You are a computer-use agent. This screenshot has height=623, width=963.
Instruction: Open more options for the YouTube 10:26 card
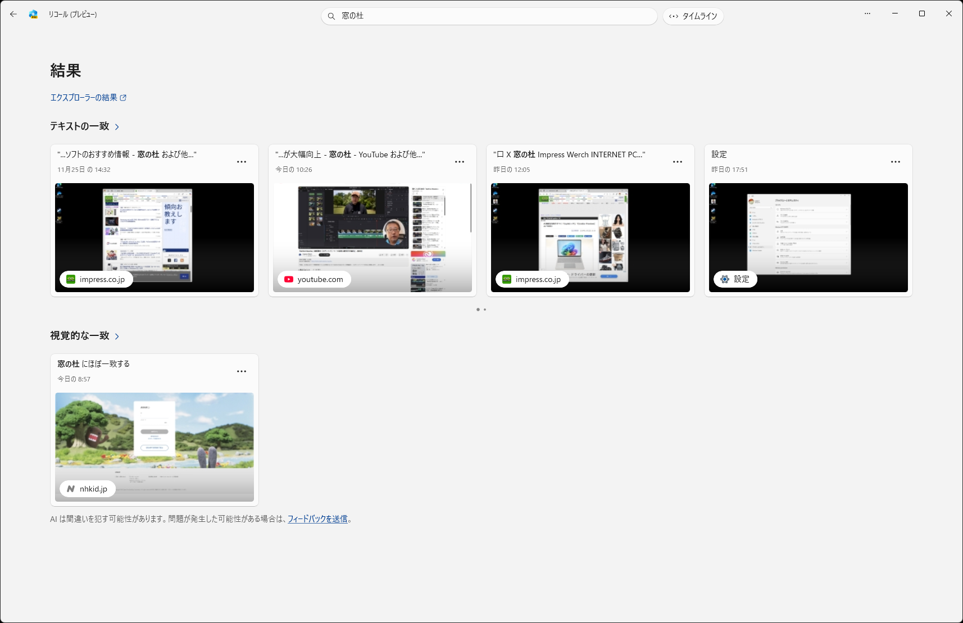[x=460, y=162]
